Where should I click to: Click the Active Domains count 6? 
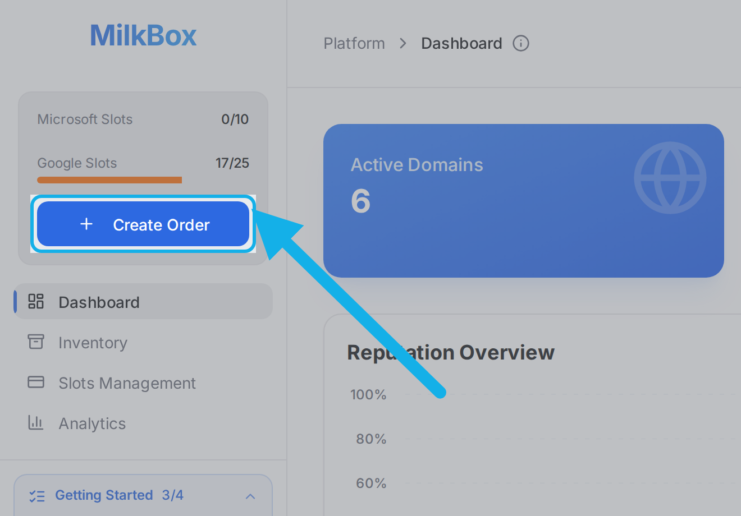[x=360, y=201]
